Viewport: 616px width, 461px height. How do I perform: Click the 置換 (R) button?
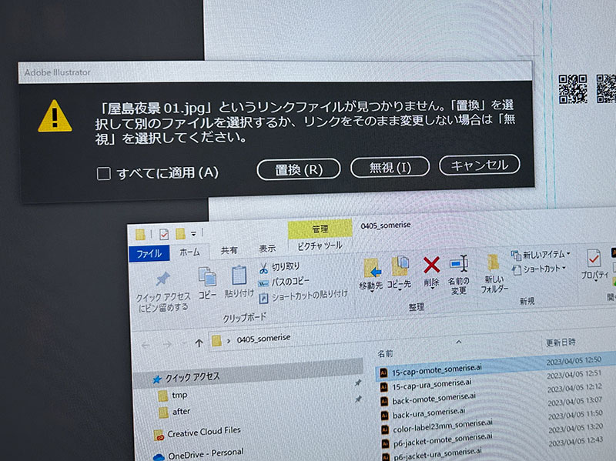299,169
